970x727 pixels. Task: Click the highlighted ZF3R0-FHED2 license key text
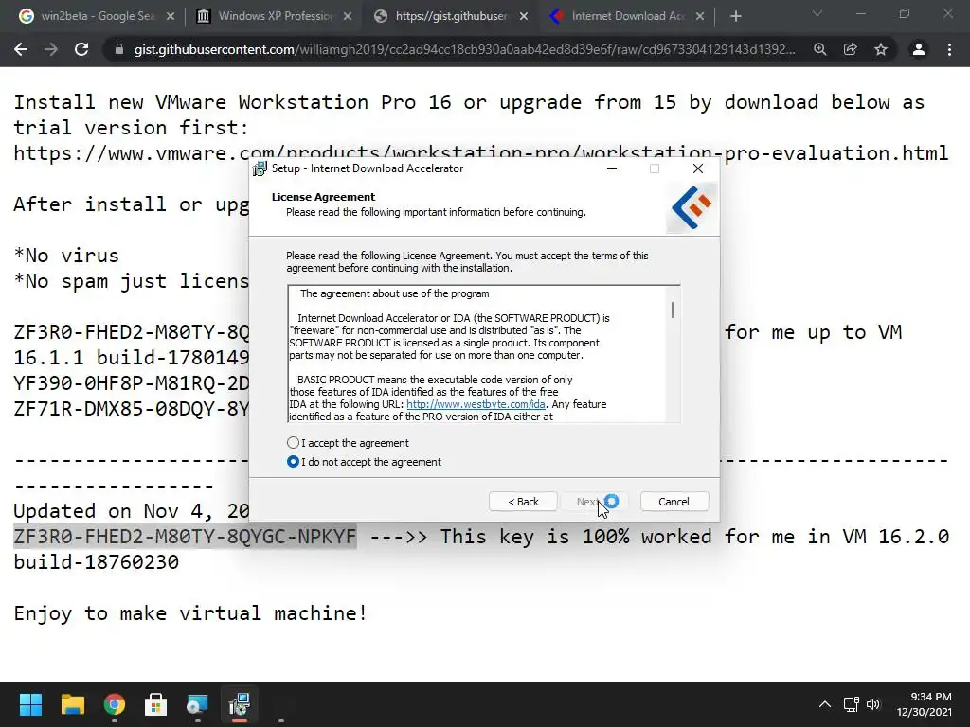(185, 536)
